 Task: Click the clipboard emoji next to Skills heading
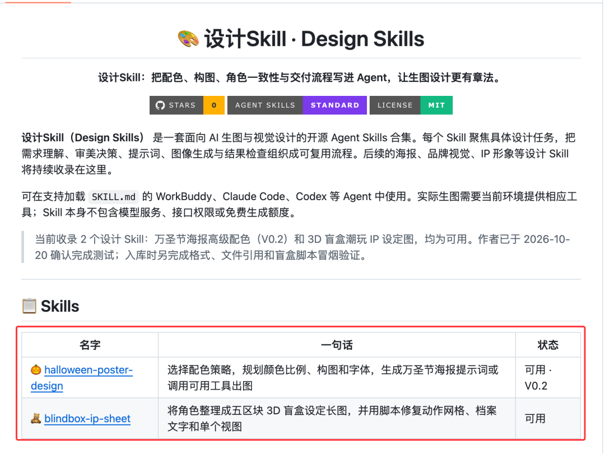pos(29,306)
